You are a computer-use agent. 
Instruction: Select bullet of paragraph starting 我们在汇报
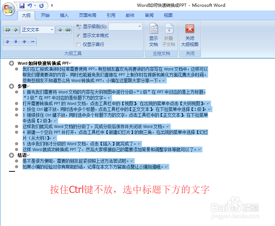point(17,69)
